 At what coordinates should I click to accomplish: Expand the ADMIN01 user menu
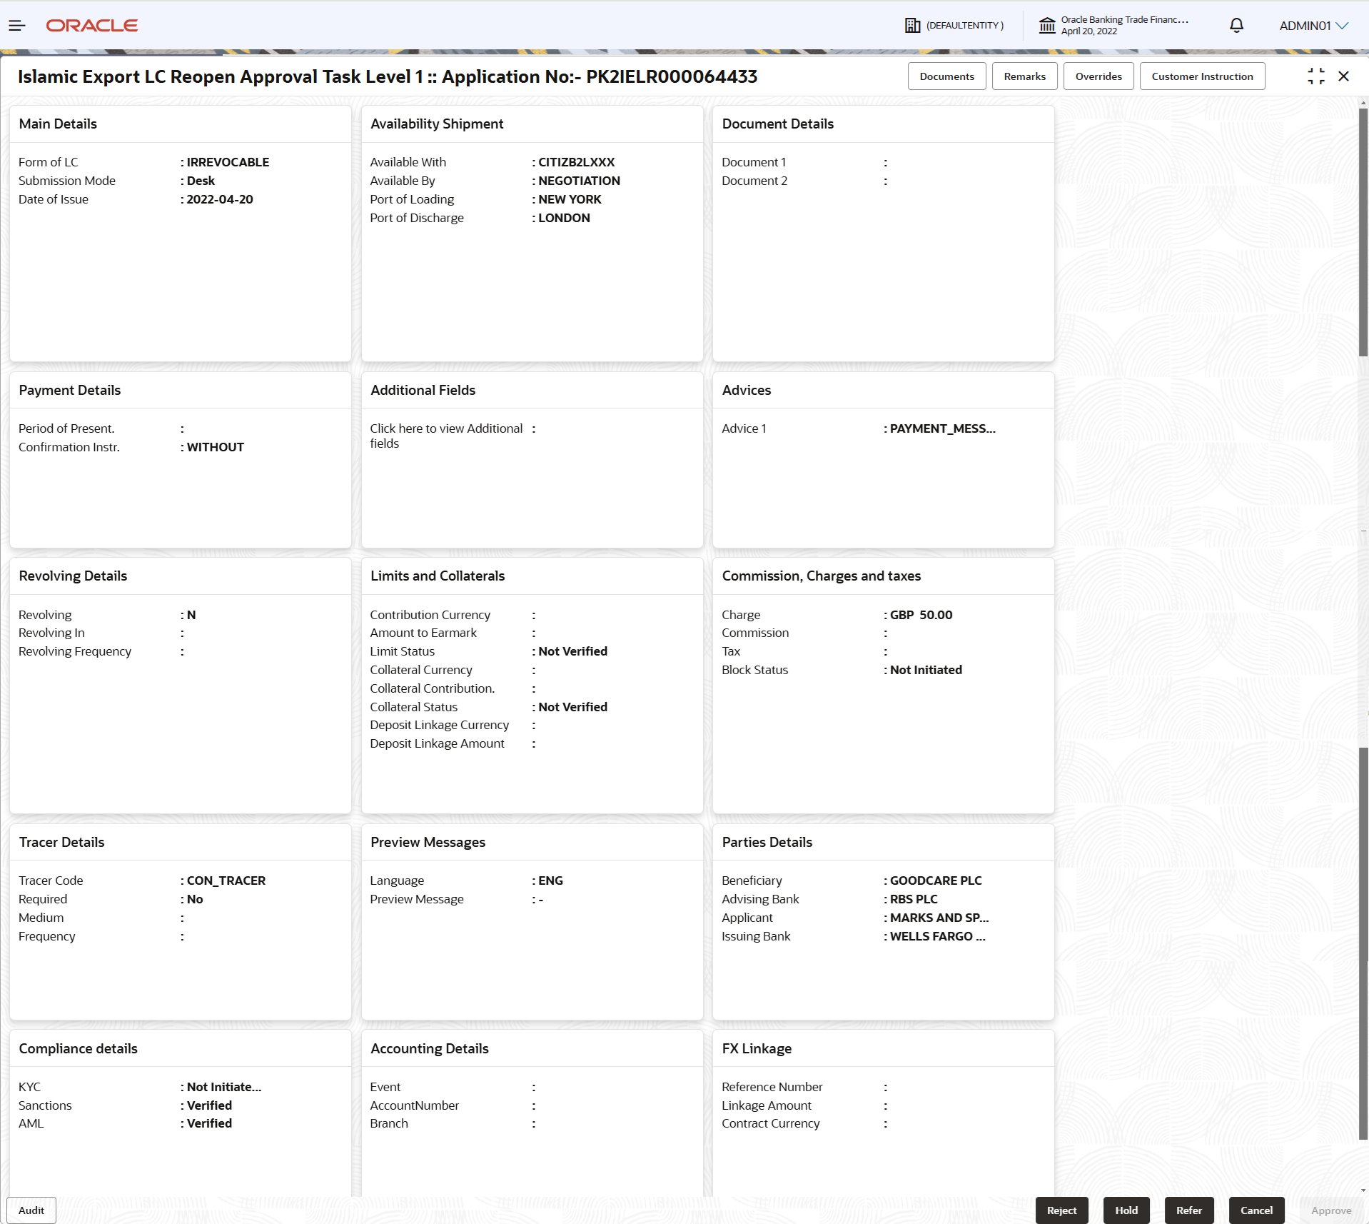point(1313,25)
